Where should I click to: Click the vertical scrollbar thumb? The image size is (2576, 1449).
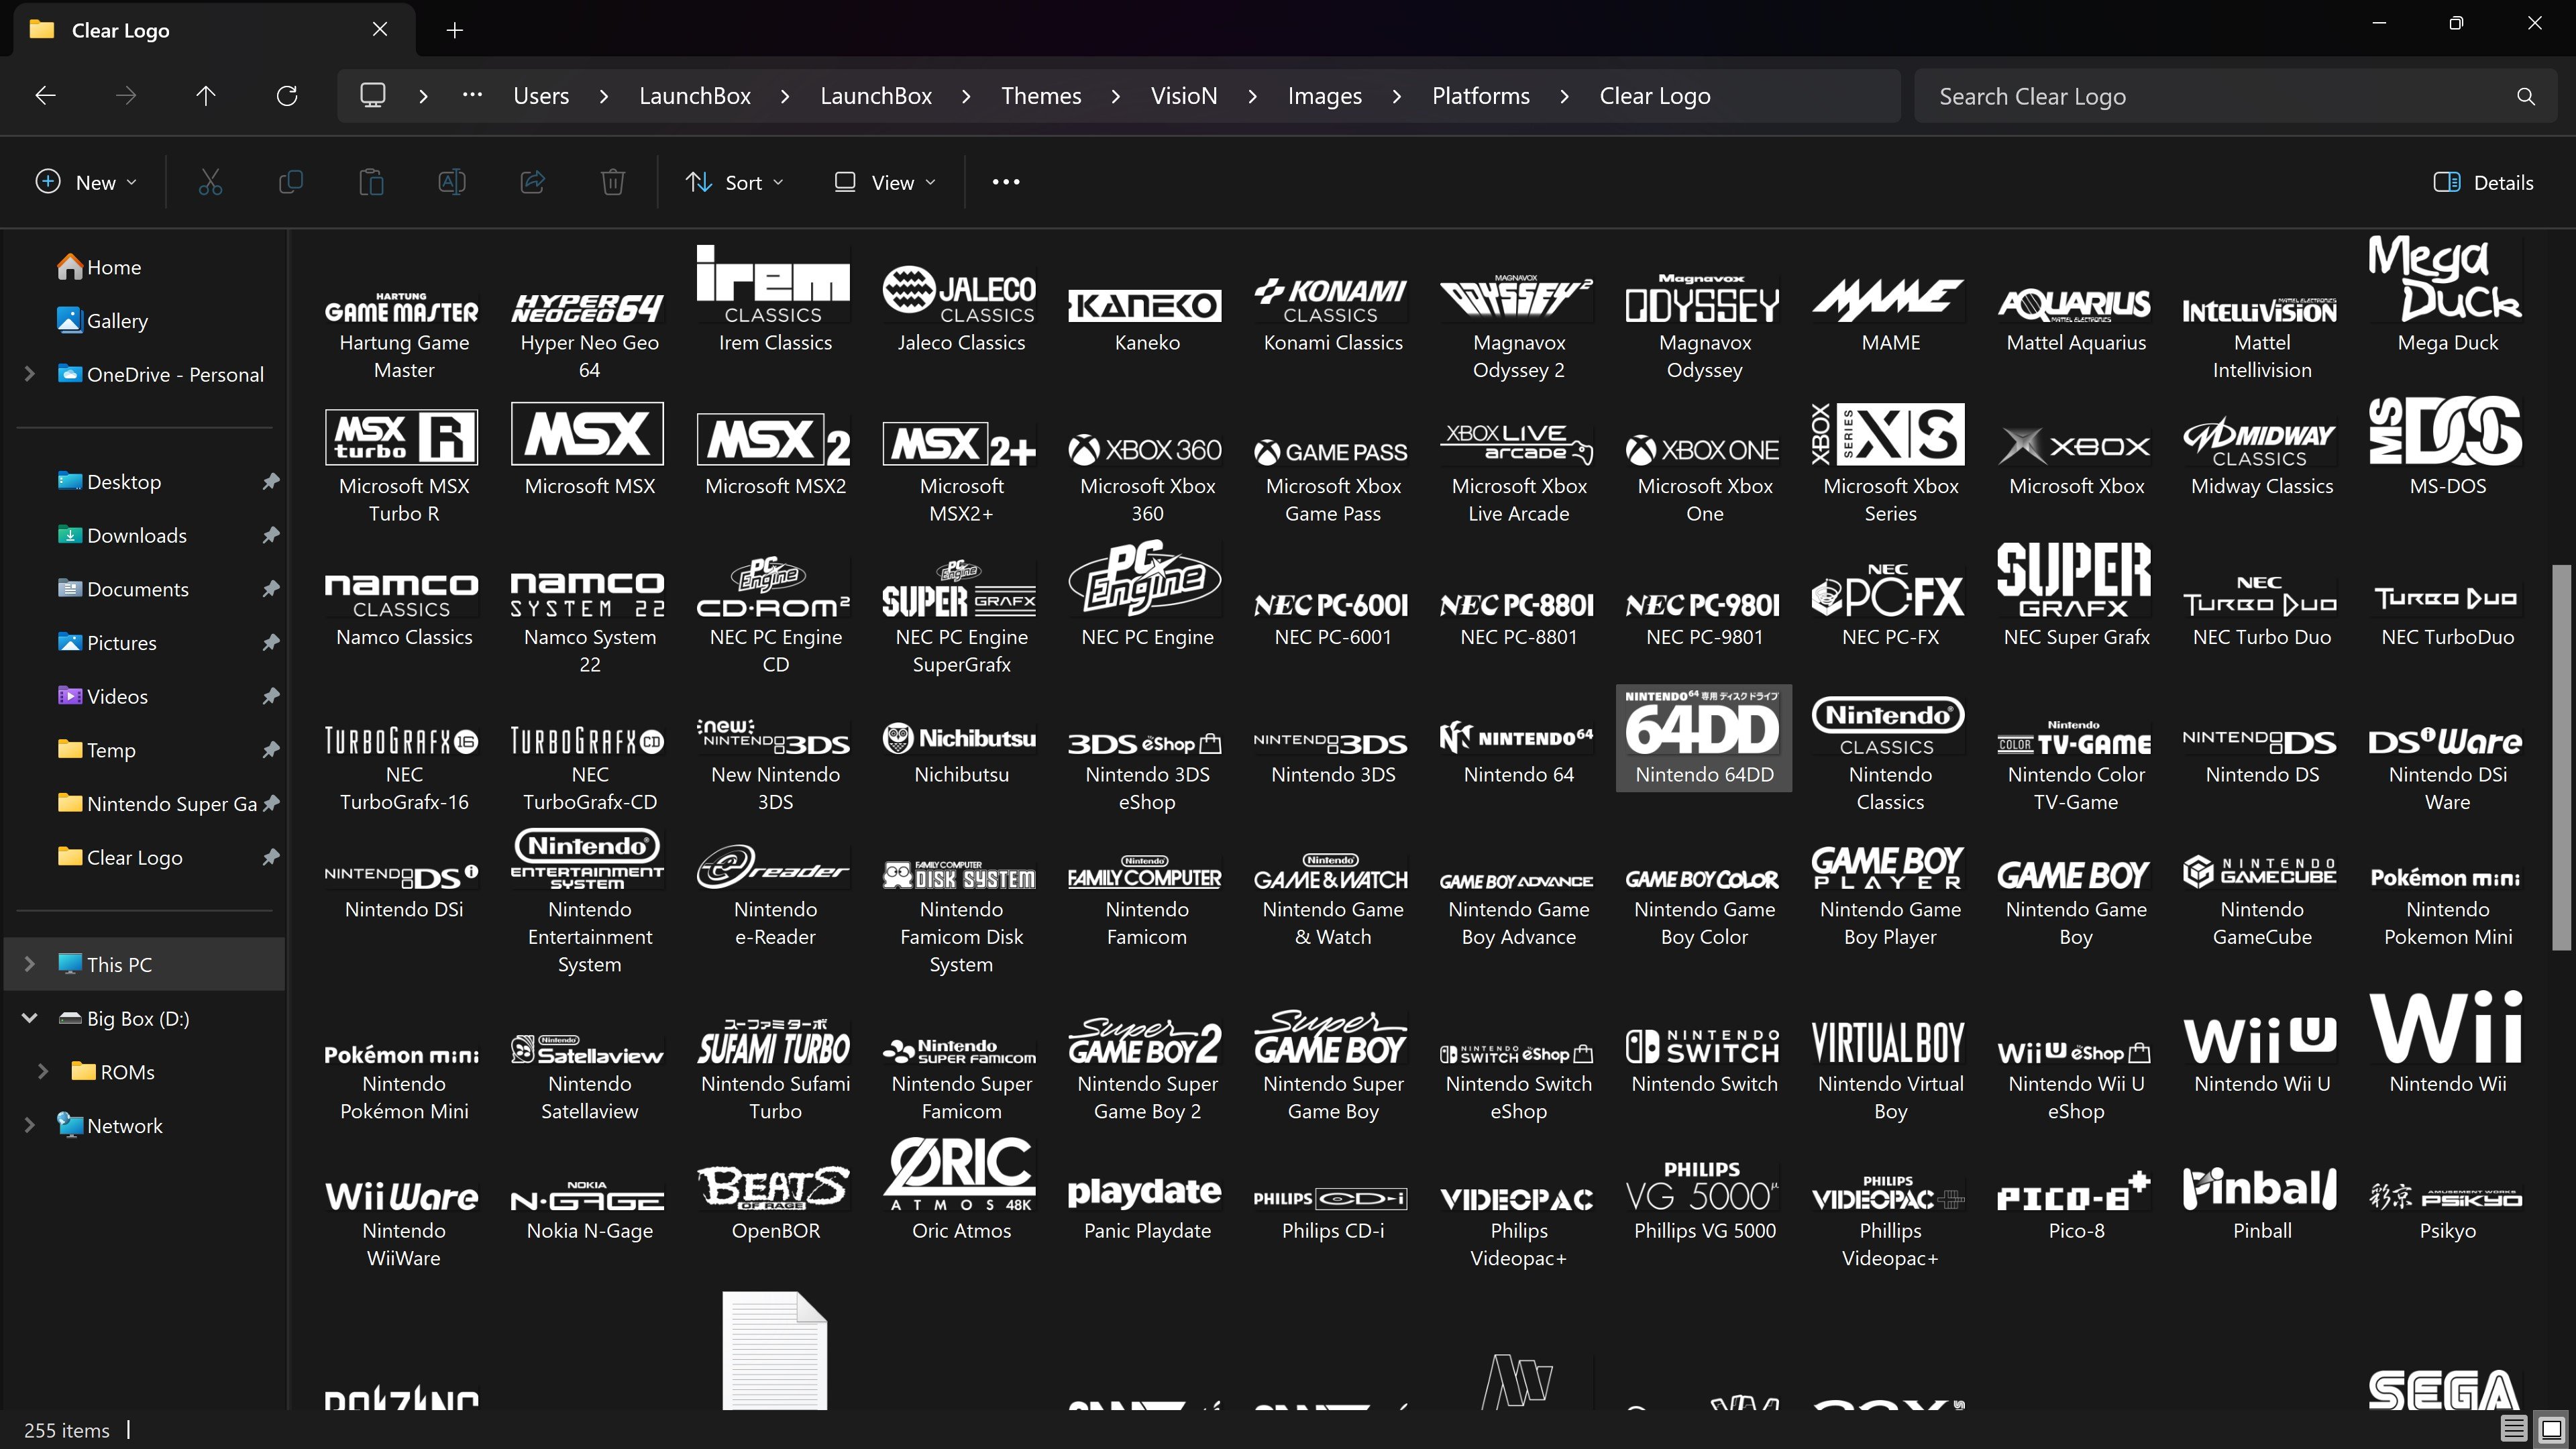pos(2560,757)
